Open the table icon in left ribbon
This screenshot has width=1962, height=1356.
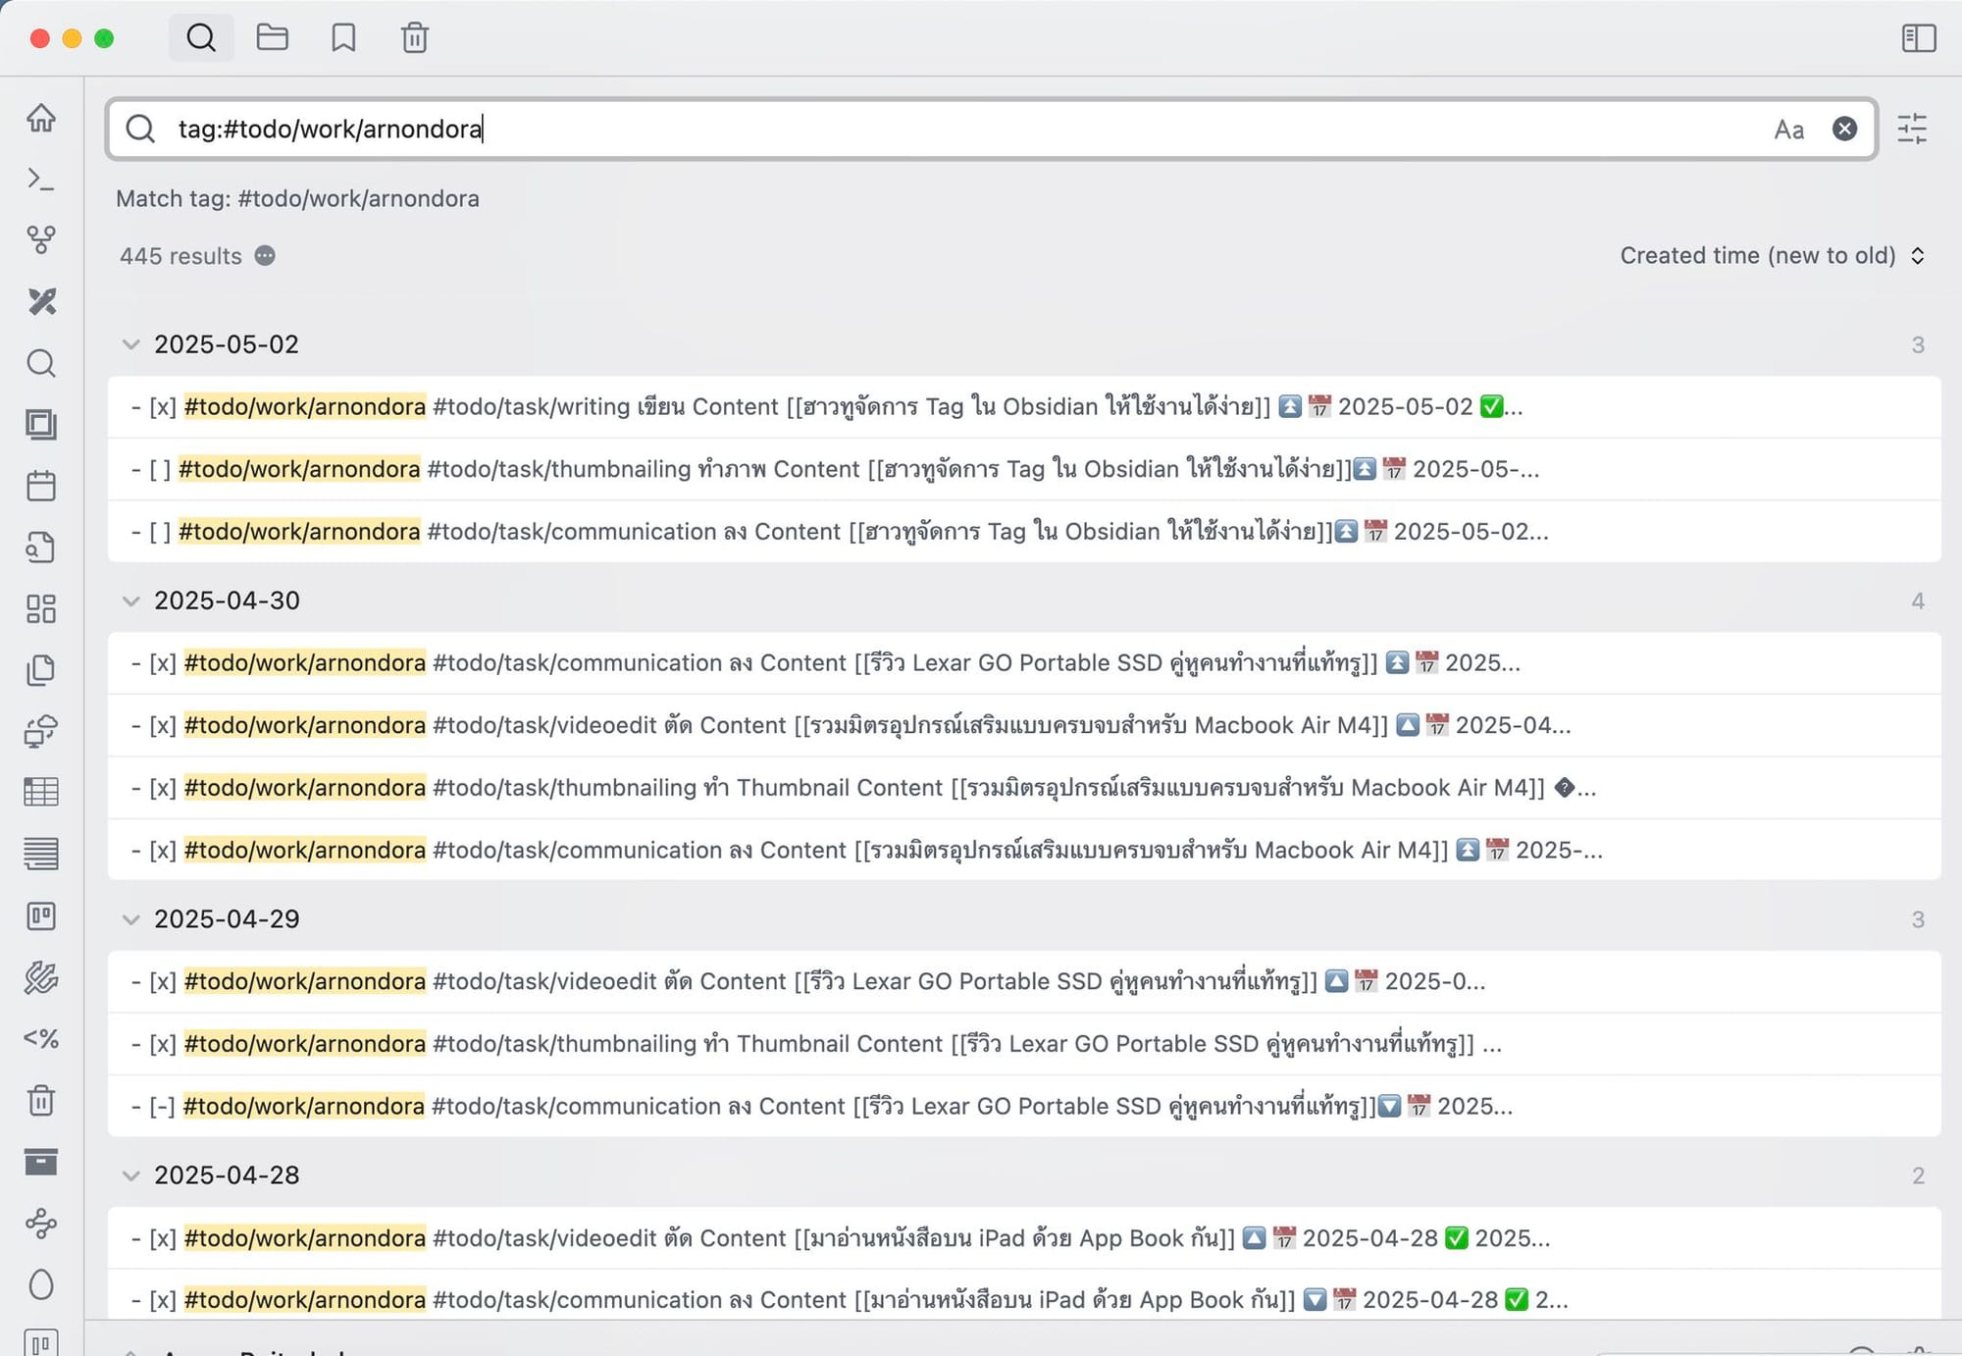click(41, 792)
